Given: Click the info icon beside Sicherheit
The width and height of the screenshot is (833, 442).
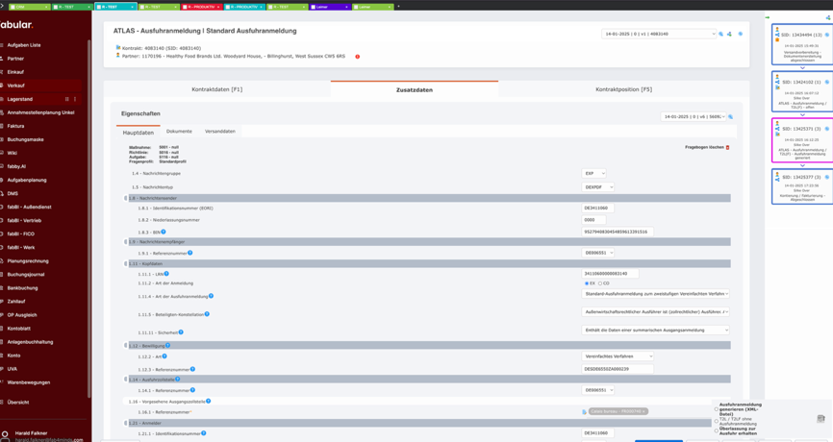Looking at the screenshot, I should 181,331.
